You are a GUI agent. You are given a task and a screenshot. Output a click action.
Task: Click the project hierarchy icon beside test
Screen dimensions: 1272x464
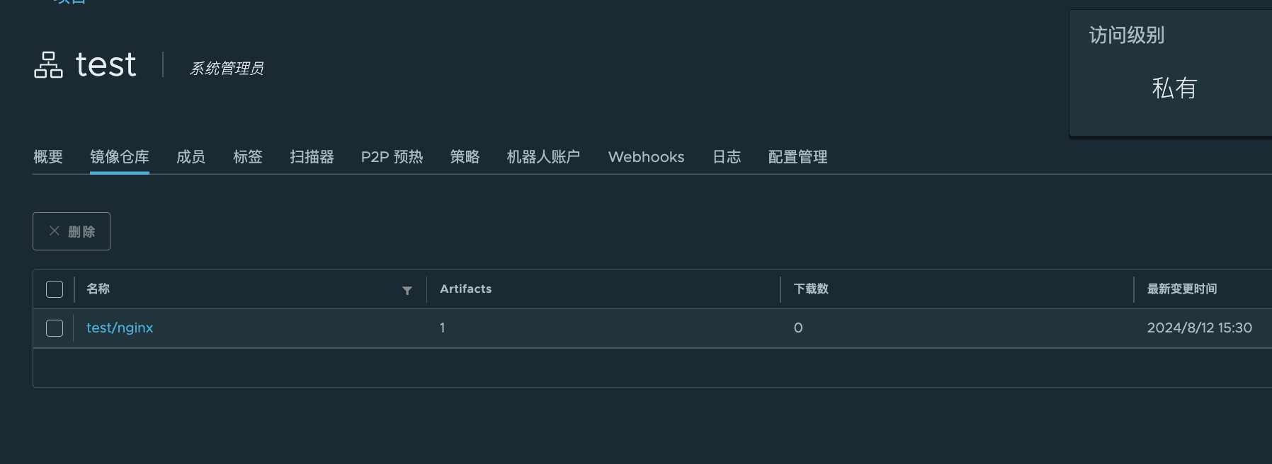48,65
